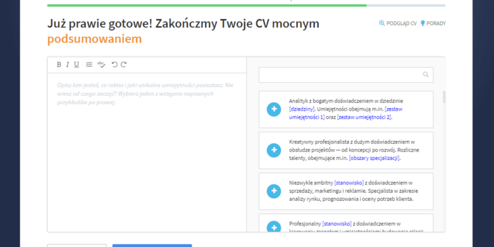The width and height of the screenshot is (494, 247).
Task: Select [stanowisko] in 'Niezwykle ambitny' example
Action: tap(348, 182)
